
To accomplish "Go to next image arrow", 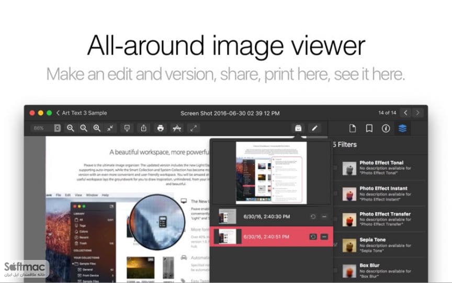I will (417, 113).
